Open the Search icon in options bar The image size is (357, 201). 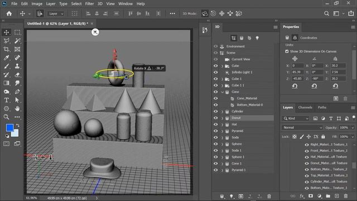[x=326, y=13]
